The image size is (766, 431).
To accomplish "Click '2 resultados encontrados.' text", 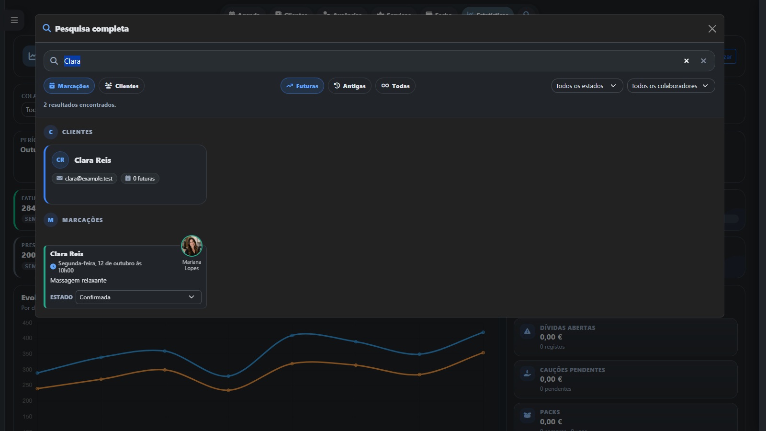I will click(79, 104).
